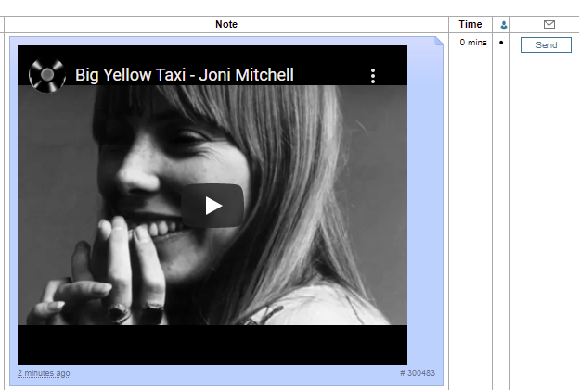Click the '2 minutes ago' timestamp
Image resolution: width=579 pixels, height=390 pixels.
click(44, 373)
